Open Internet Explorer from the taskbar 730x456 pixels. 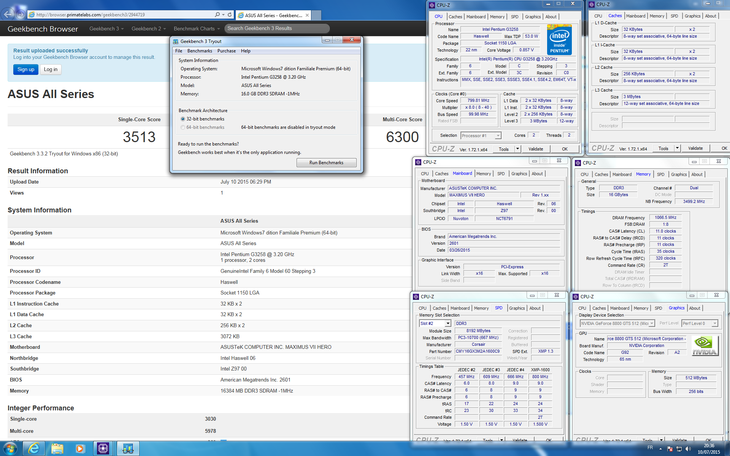pyautogui.click(x=34, y=449)
